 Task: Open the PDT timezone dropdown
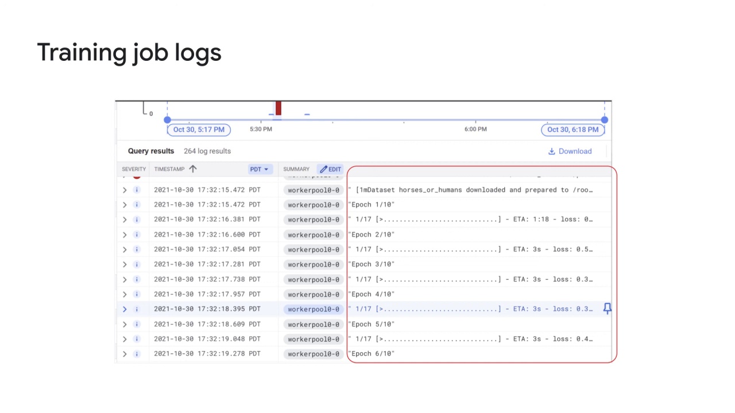point(259,169)
